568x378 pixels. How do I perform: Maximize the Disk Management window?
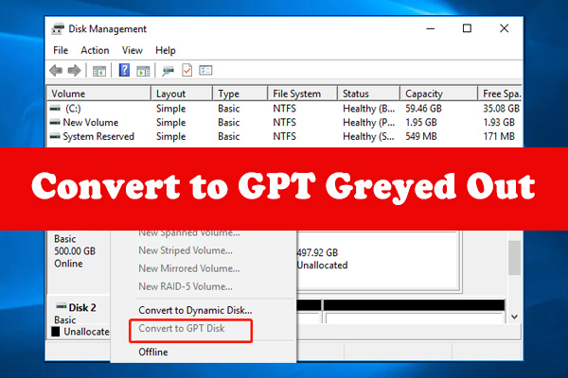pyautogui.click(x=467, y=28)
